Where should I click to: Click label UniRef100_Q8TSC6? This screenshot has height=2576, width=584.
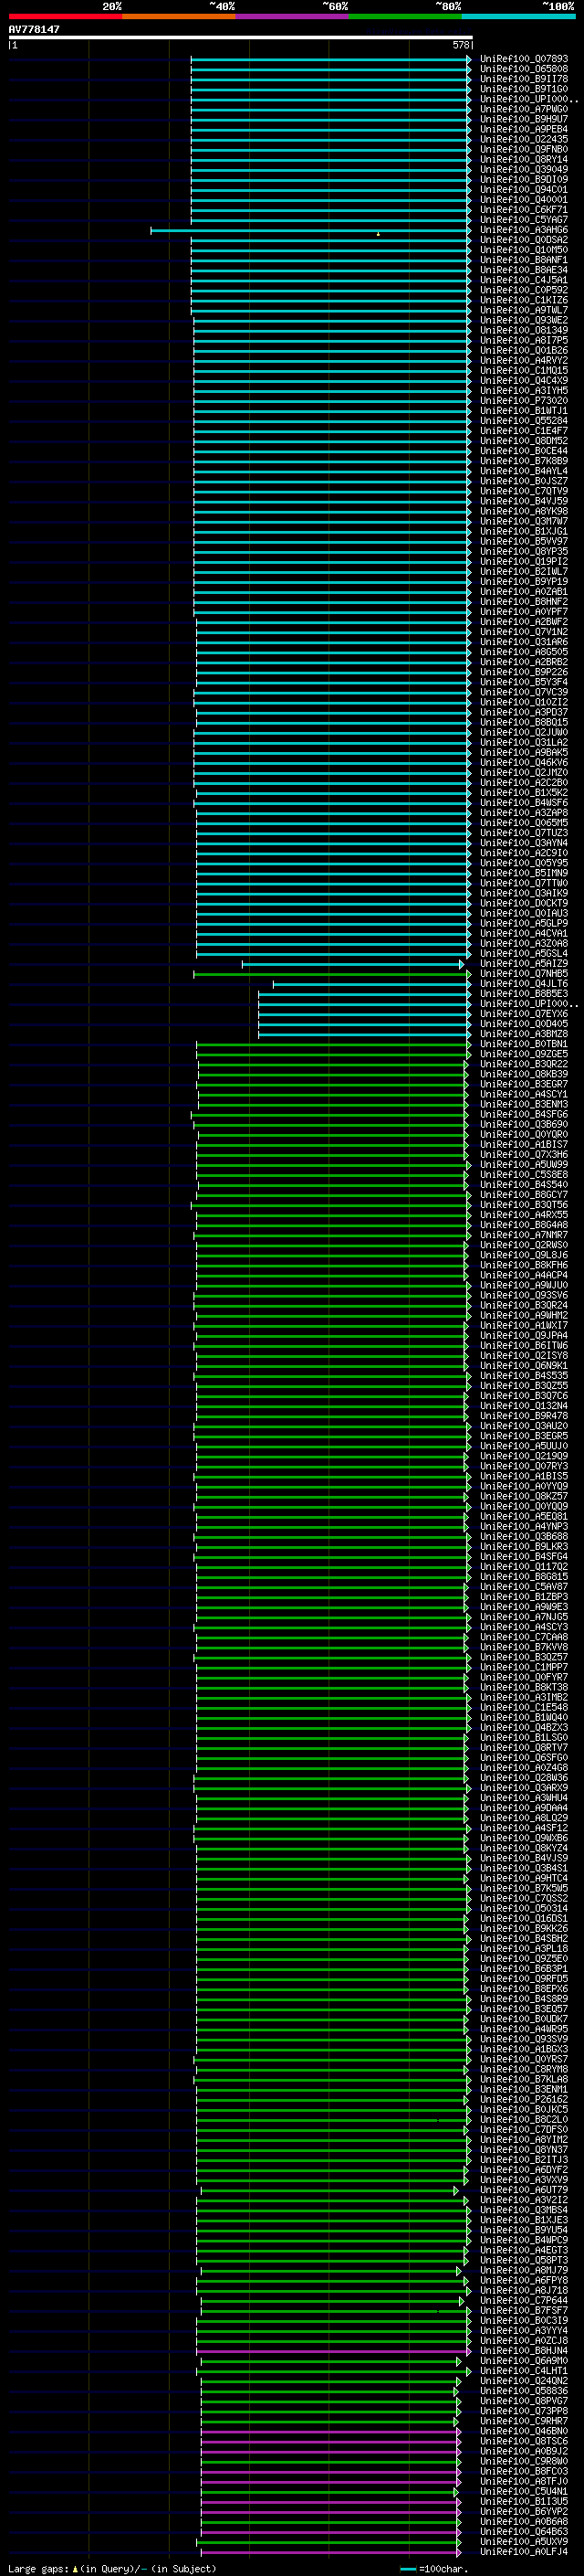point(524,2441)
